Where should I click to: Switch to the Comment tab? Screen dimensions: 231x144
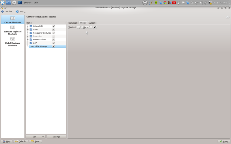point(73,23)
